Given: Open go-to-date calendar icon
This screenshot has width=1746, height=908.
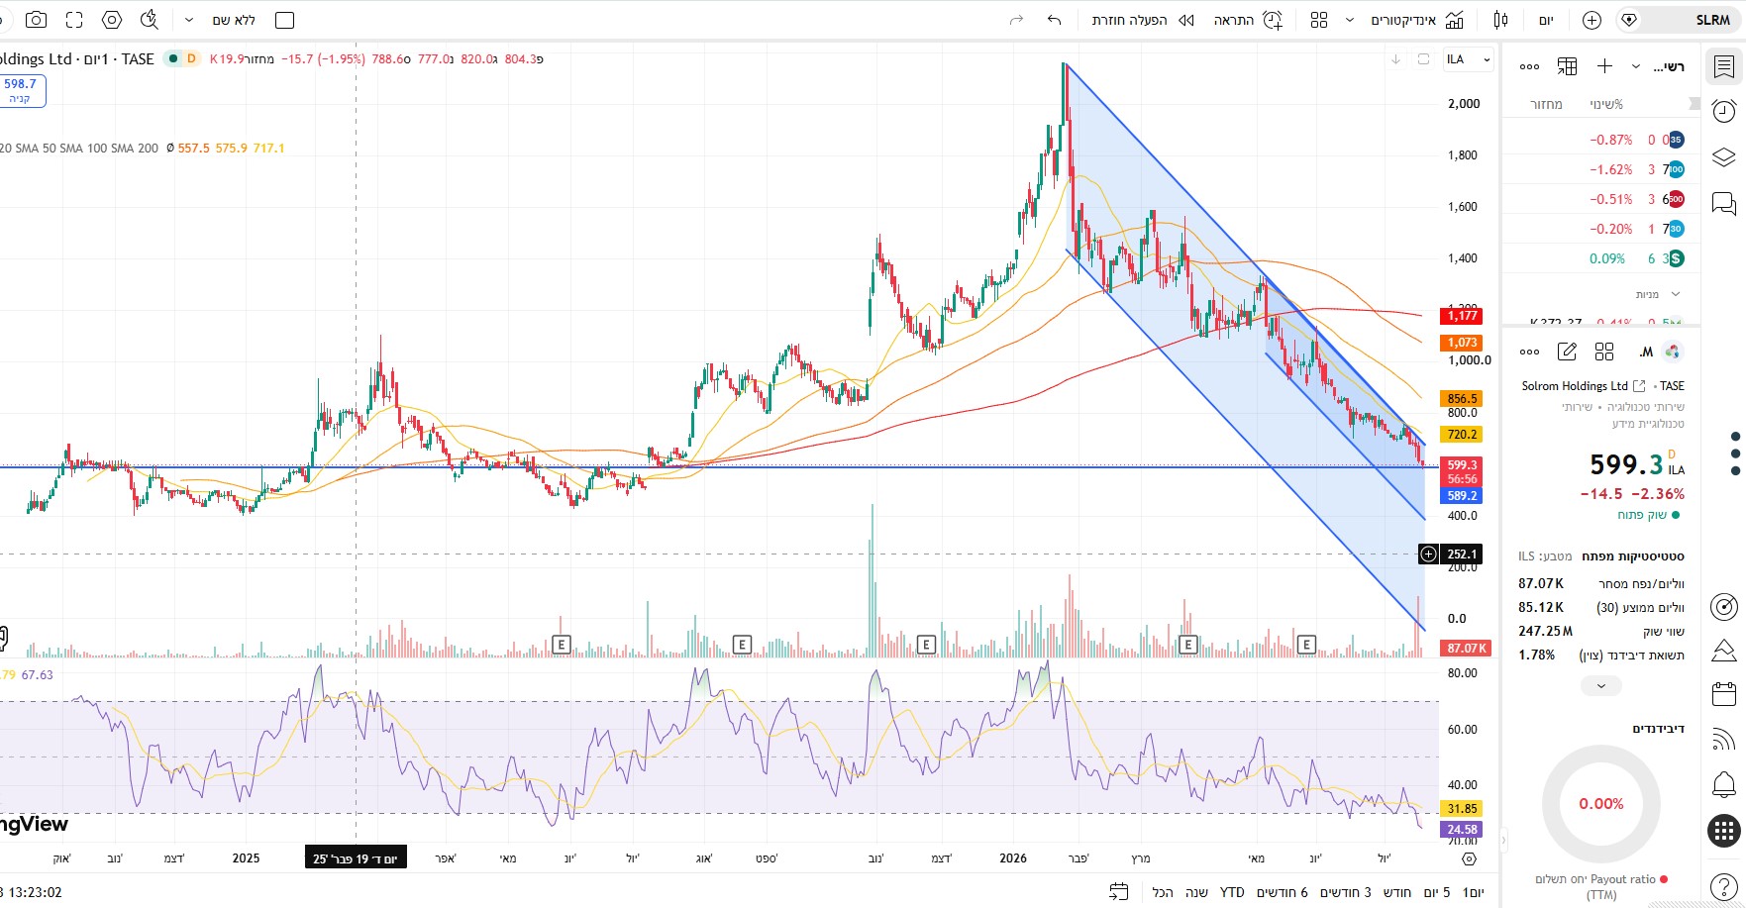Looking at the screenshot, I should point(1119,892).
